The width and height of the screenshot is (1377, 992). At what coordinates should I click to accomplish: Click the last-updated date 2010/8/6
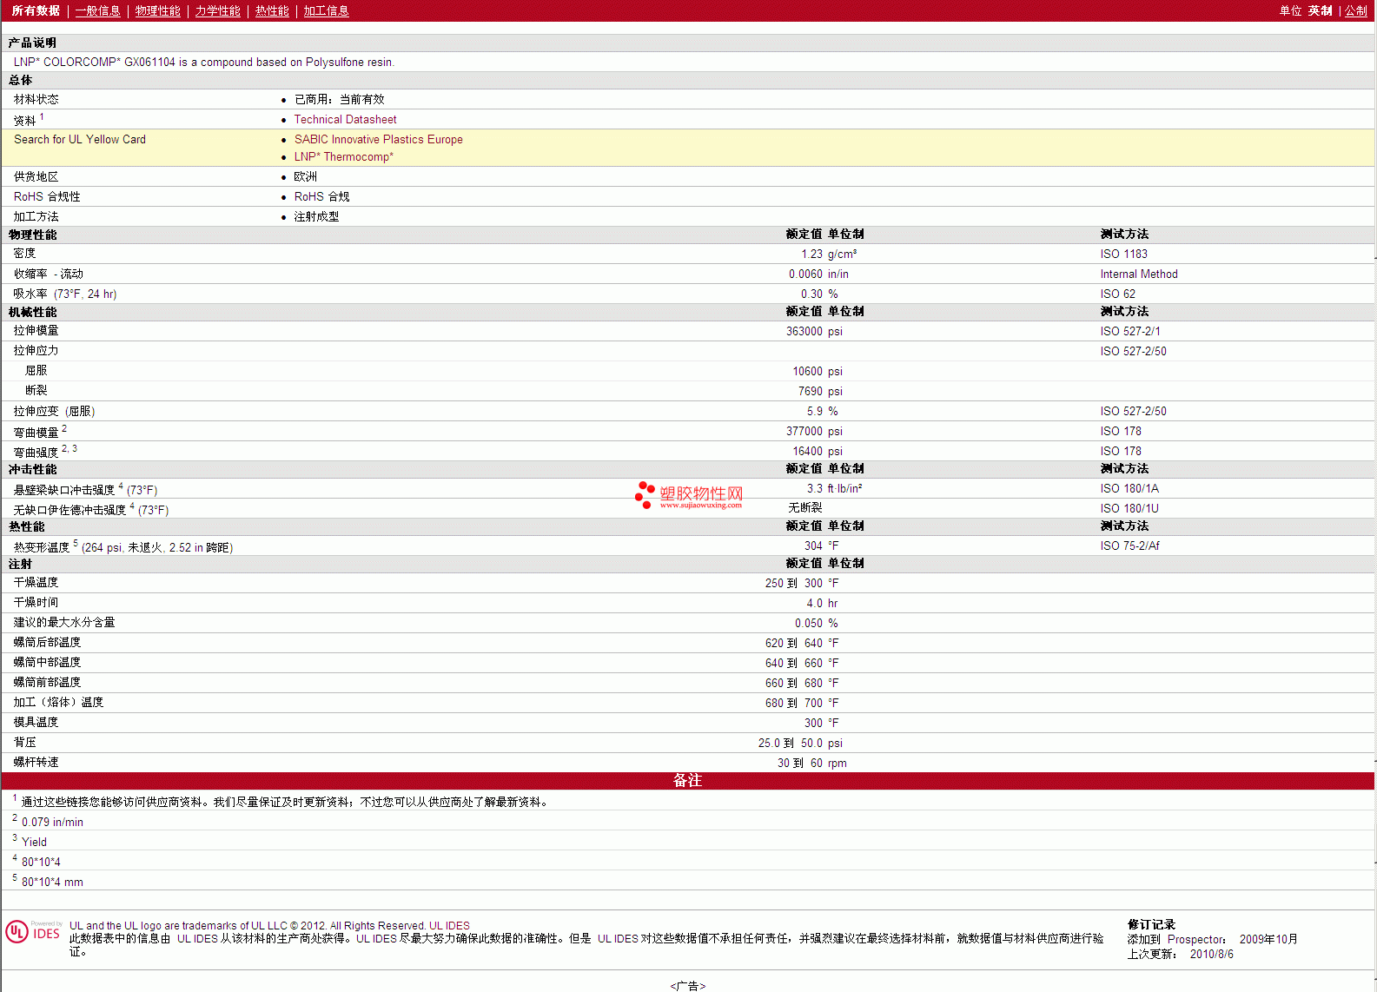pyautogui.click(x=1211, y=955)
